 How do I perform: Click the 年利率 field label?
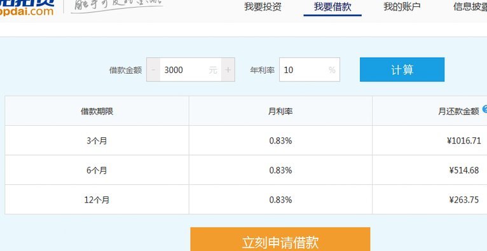click(263, 70)
